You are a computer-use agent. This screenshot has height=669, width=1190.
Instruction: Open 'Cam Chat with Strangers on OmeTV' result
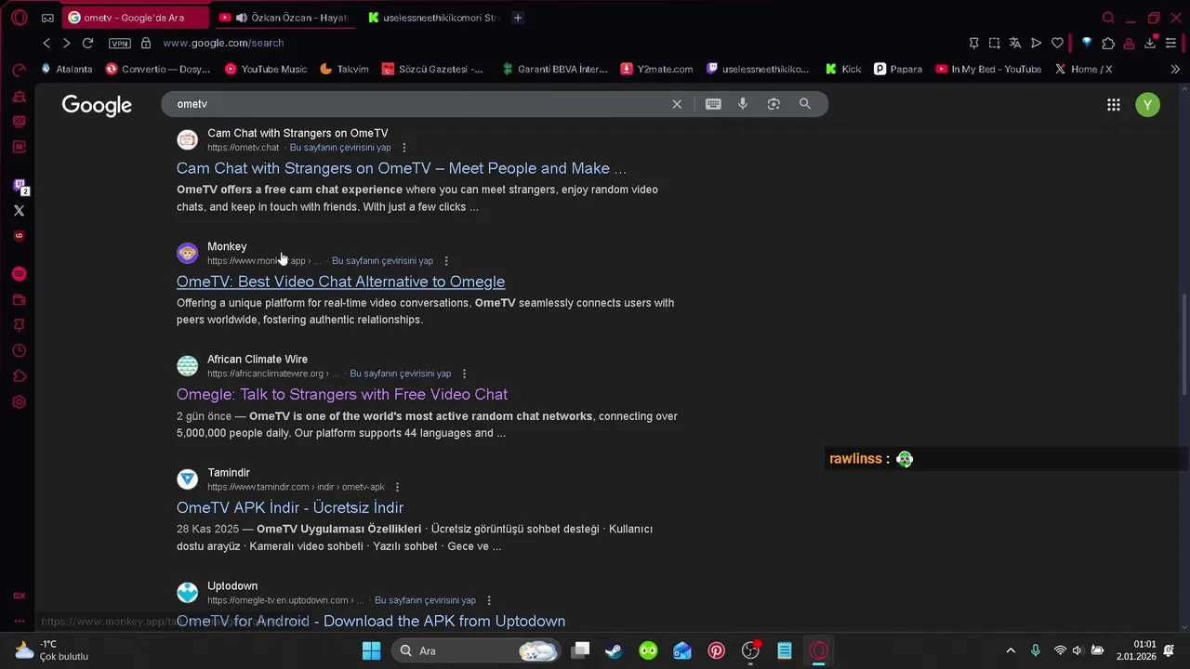[402, 168]
